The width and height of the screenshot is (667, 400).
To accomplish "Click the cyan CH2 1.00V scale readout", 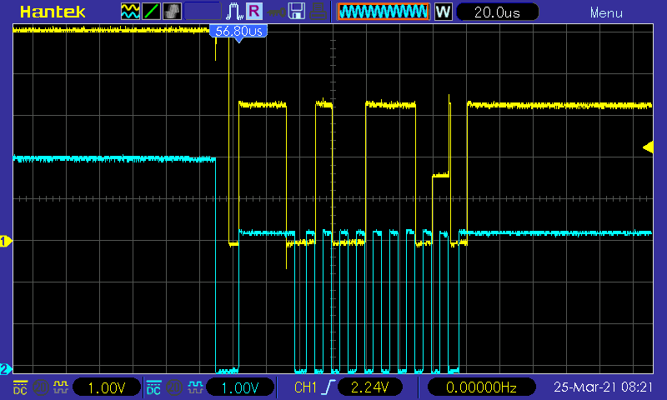I will [240, 387].
